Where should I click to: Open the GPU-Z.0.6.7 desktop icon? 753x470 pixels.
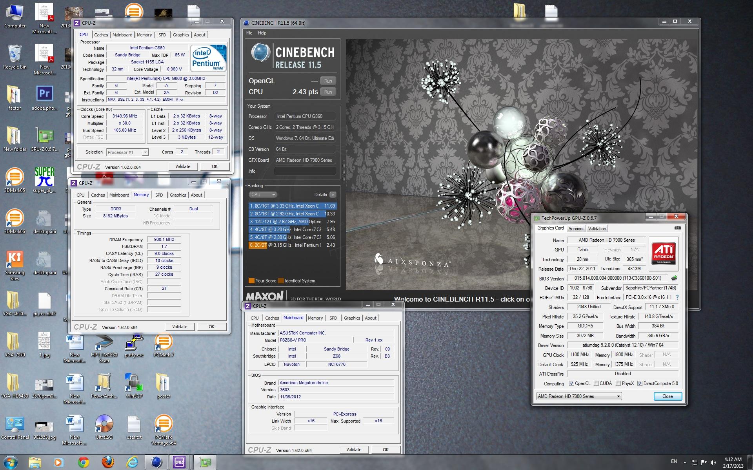coord(45,139)
